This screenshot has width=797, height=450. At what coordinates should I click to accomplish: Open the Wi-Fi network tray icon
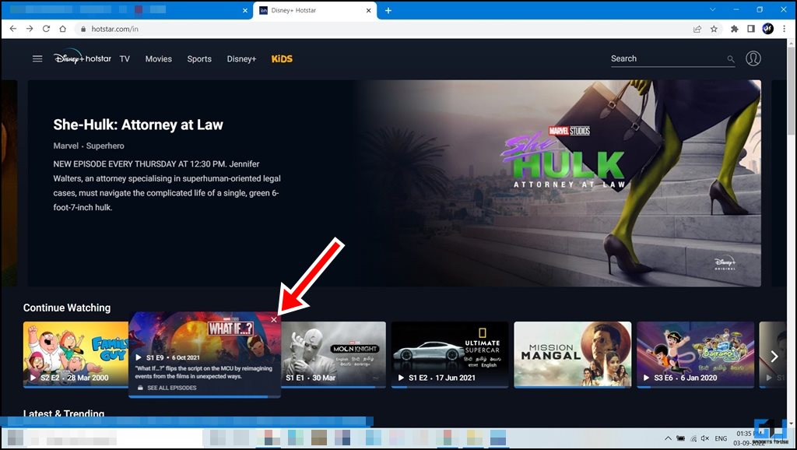pyautogui.click(x=693, y=438)
